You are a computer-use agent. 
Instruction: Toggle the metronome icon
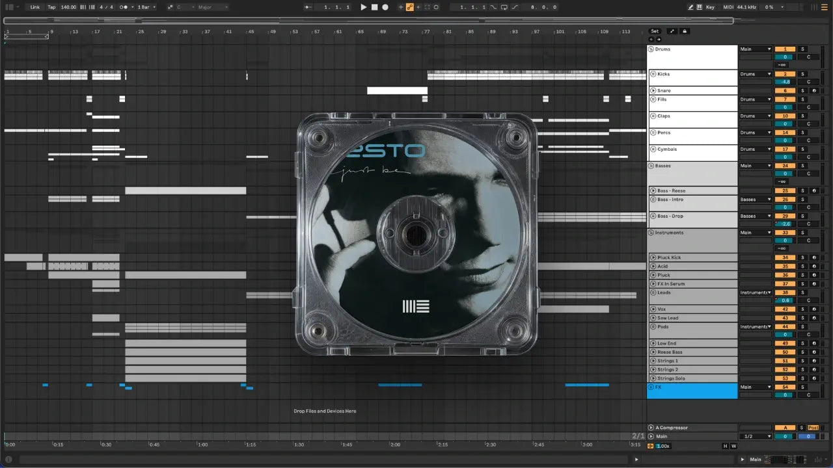point(123,7)
